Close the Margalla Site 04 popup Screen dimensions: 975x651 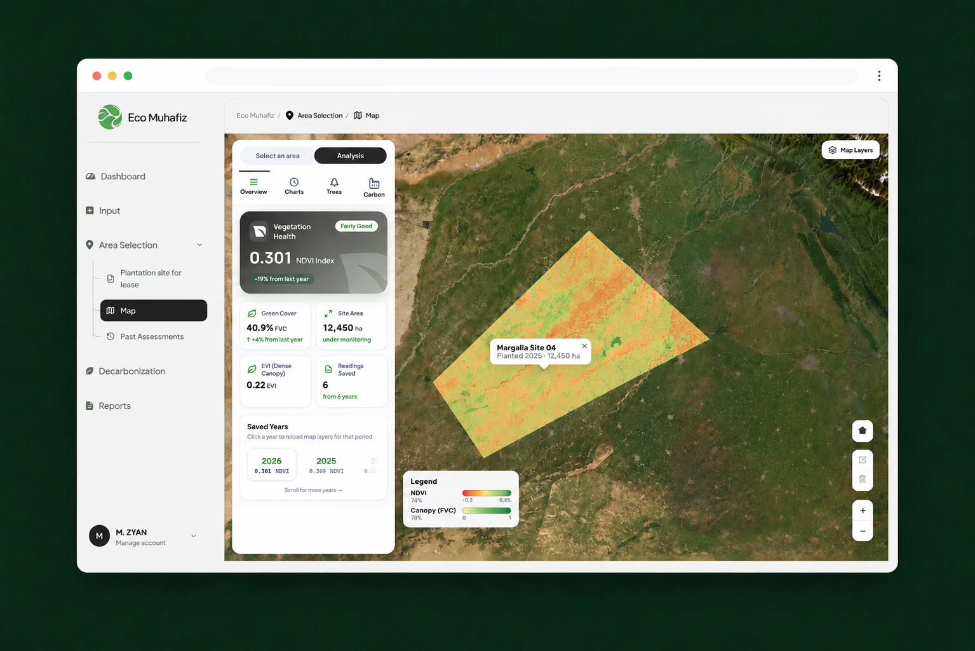[x=584, y=346]
